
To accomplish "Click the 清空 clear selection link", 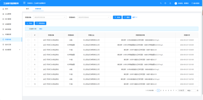I will tap(41, 29).
